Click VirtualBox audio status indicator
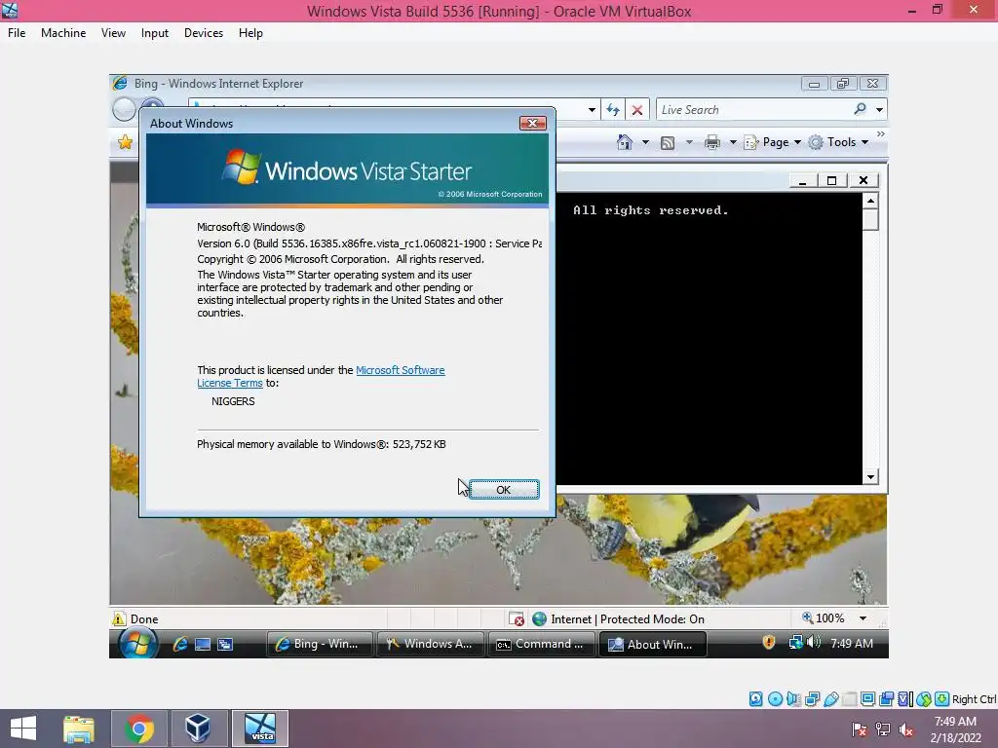The height and width of the screenshot is (748, 998). 793,699
